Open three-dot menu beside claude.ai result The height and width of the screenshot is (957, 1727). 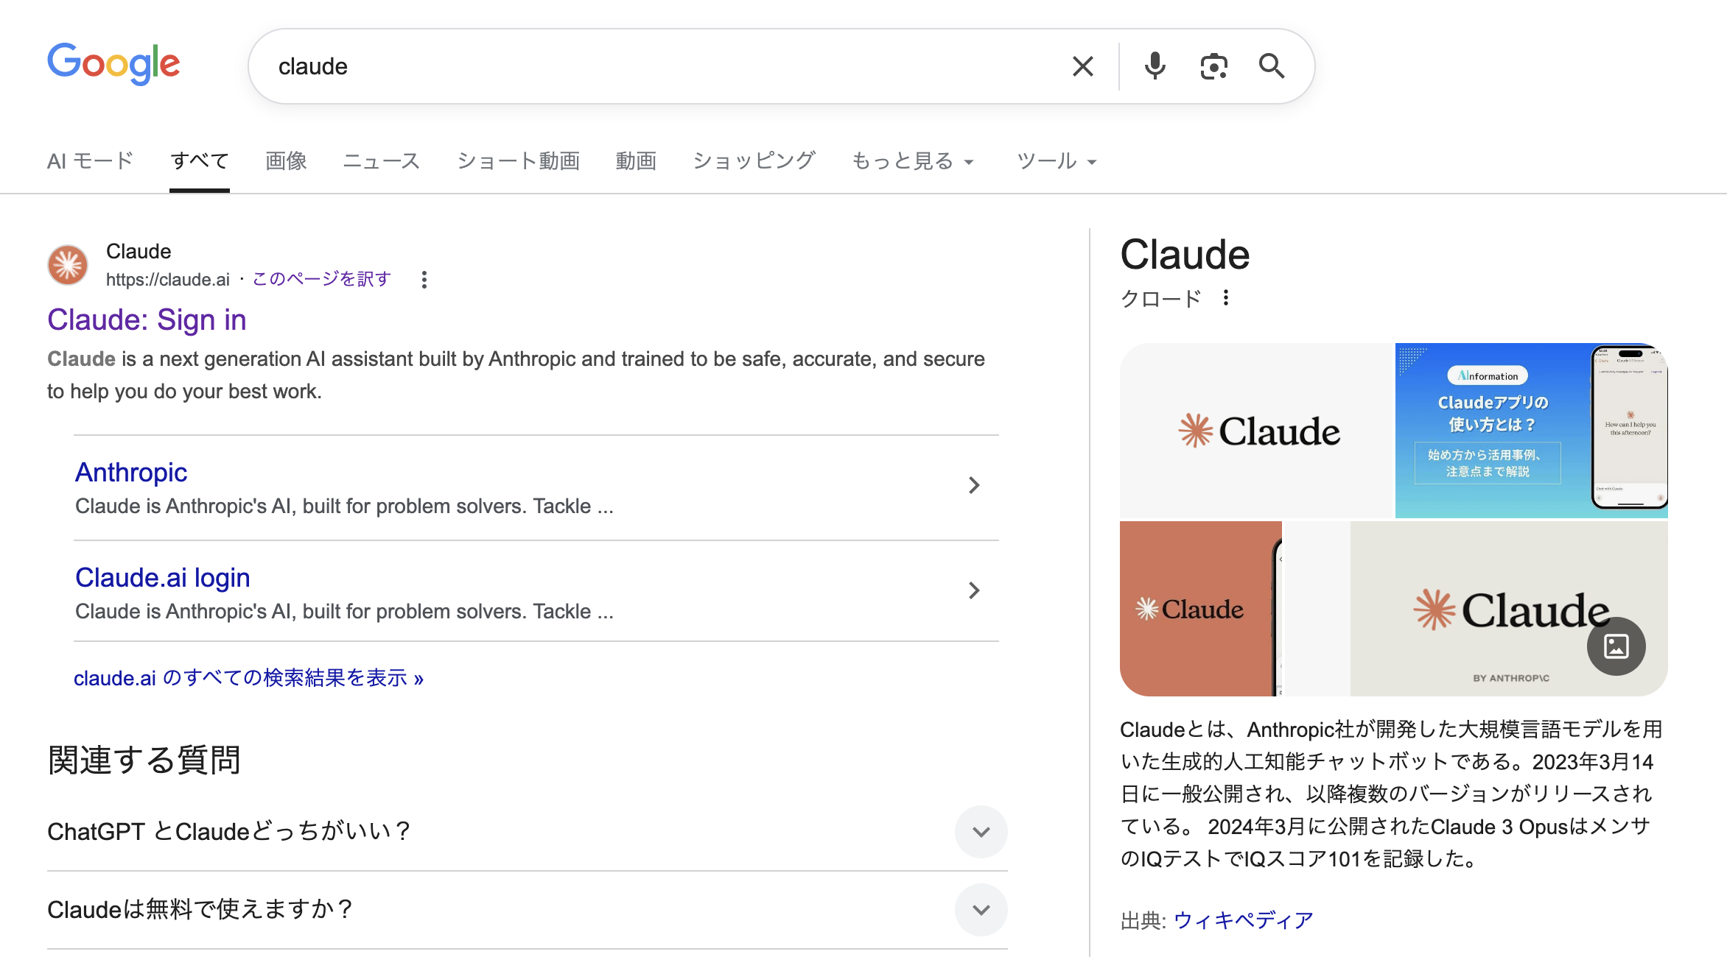[424, 279]
